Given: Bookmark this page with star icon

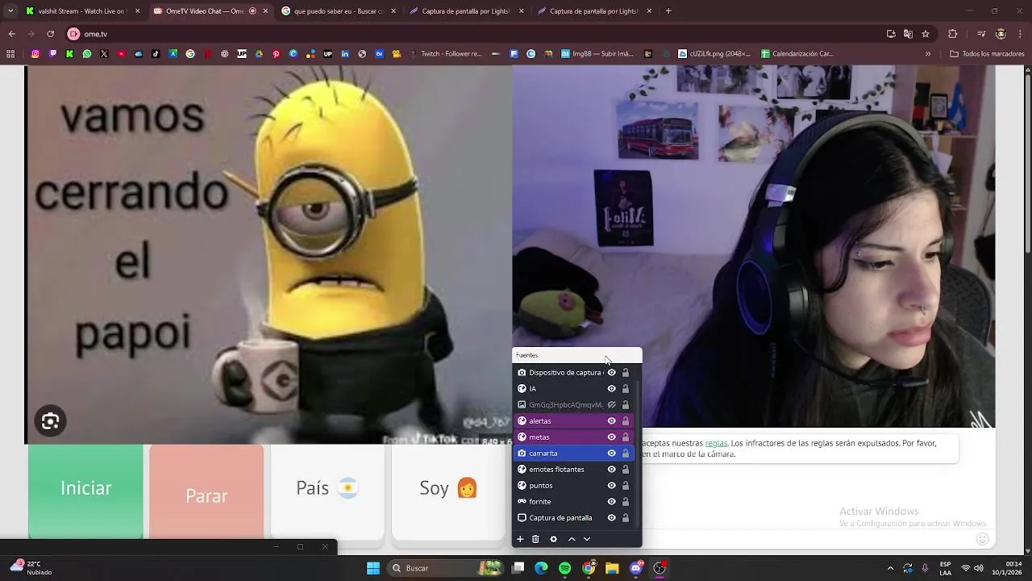Looking at the screenshot, I should [x=926, y=34].
